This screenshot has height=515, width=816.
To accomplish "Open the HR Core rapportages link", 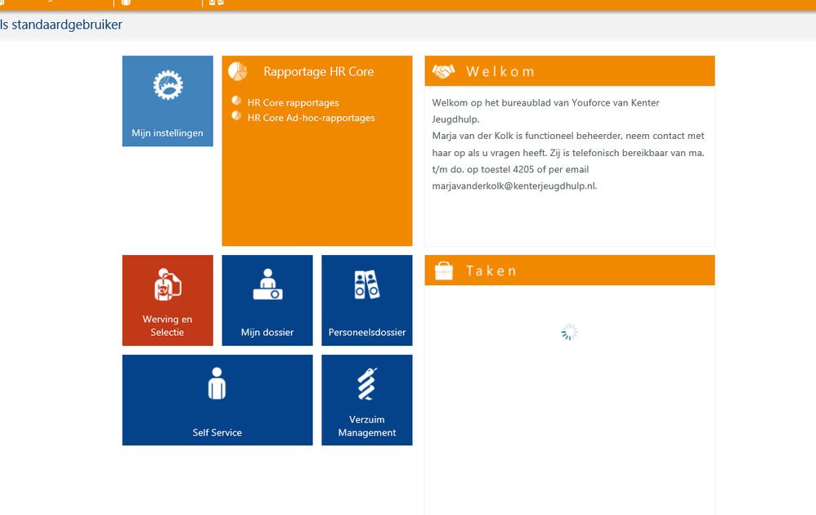I will click(x=293, y=102).
